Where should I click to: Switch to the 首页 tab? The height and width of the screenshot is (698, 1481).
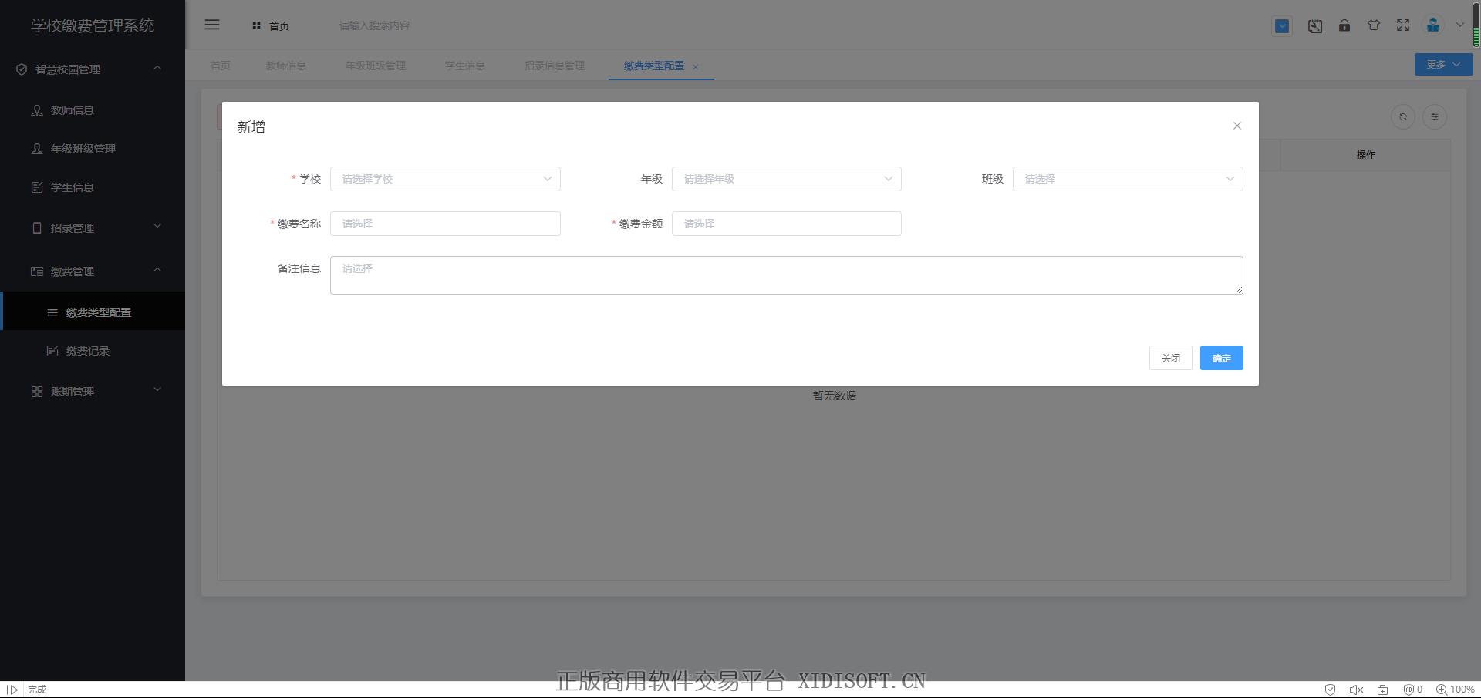(221, 66)
